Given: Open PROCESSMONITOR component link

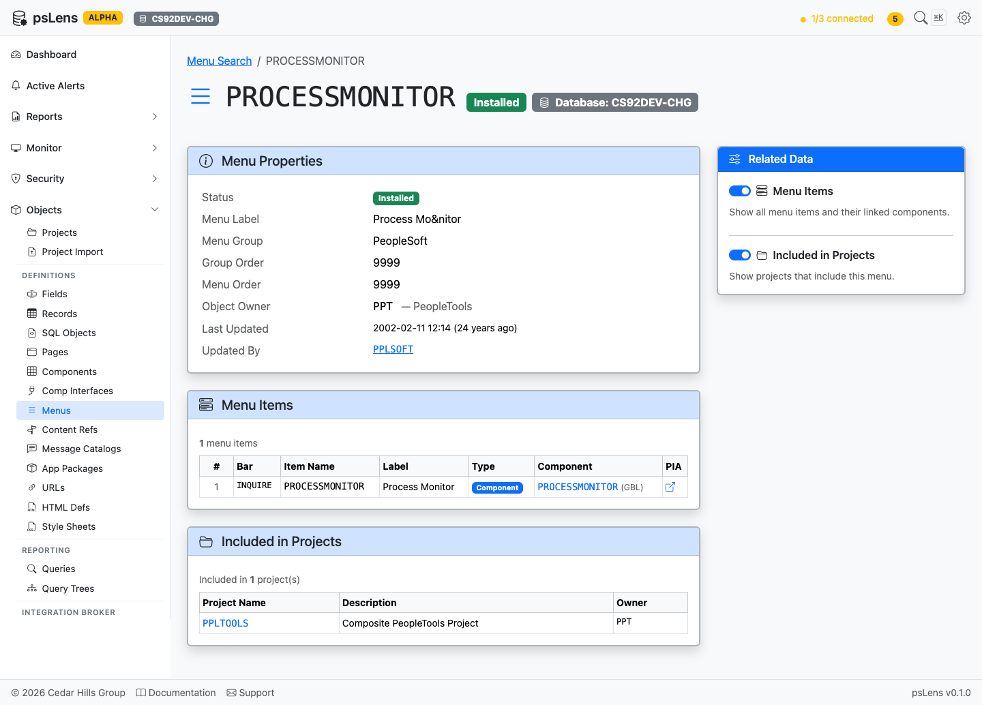Looking at the screenshot, I should tap(578, 487).
